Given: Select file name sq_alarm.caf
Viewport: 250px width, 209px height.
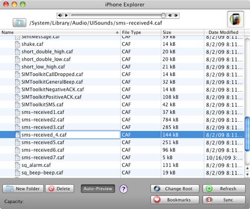Looking at the screenshot, I should (36, 165).
